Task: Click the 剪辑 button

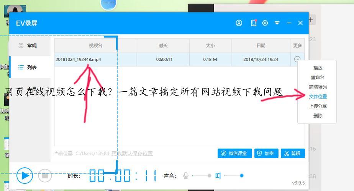Action: click(x=293, y=154)
